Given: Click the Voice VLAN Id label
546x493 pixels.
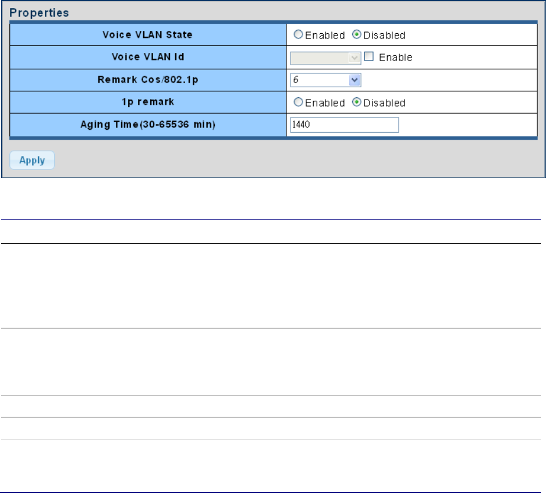Looking at the screenshot, I should [x=148, y=57].
